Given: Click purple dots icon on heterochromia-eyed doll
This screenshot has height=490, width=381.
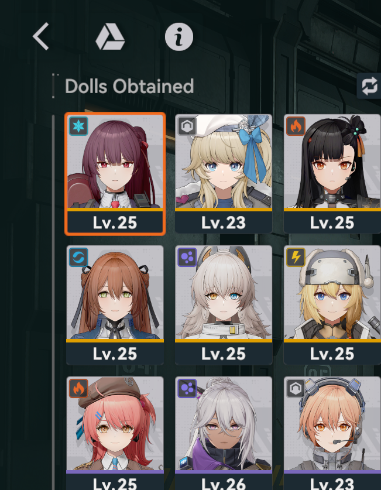Looking at the screenshot, I should point(187,258).
